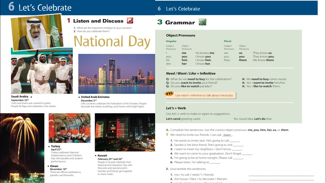The width and height of the screenshot is (326, 183).
Task: Click the yellow FYI badge
Action: pyautogui.click(x=169, y=94)
